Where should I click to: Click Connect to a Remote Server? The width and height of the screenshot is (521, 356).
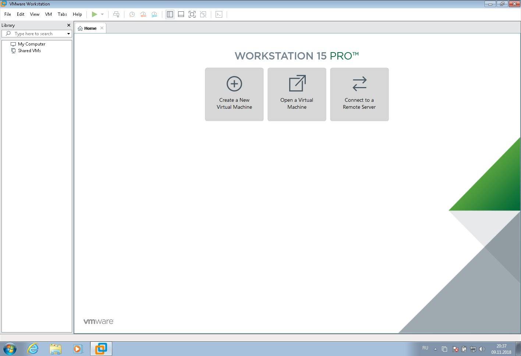click(x=359, y=94)
